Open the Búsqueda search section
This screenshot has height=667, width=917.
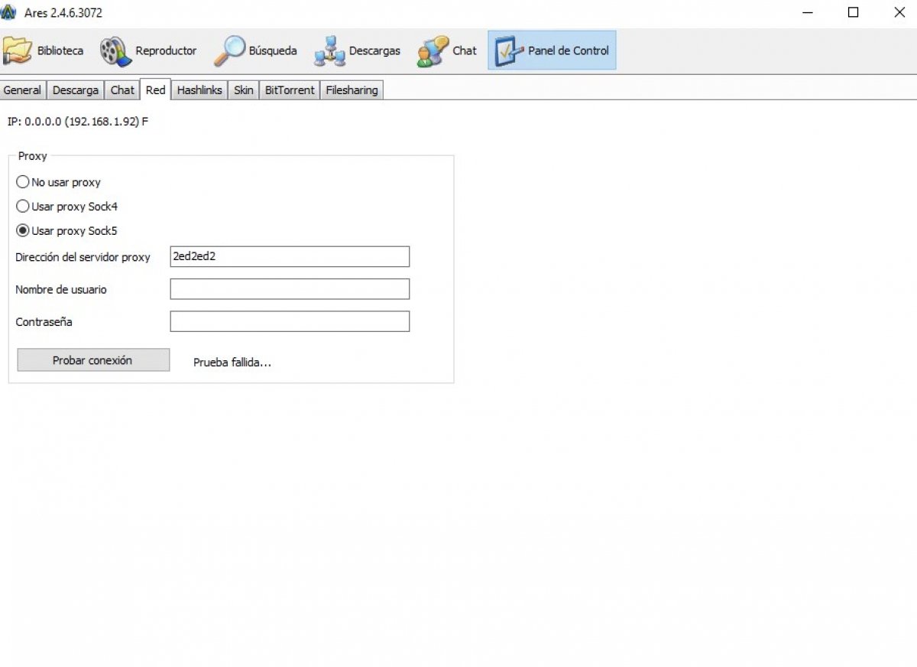(255, 50)
